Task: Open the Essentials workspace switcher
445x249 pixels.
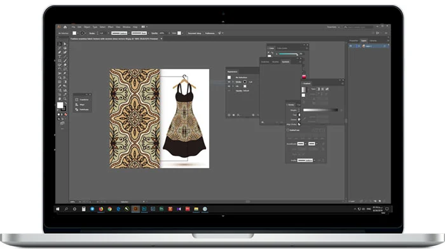Action: (333, 27)
